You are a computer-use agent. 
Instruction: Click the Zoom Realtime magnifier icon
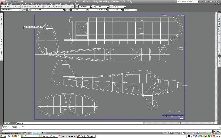point(48,7)
